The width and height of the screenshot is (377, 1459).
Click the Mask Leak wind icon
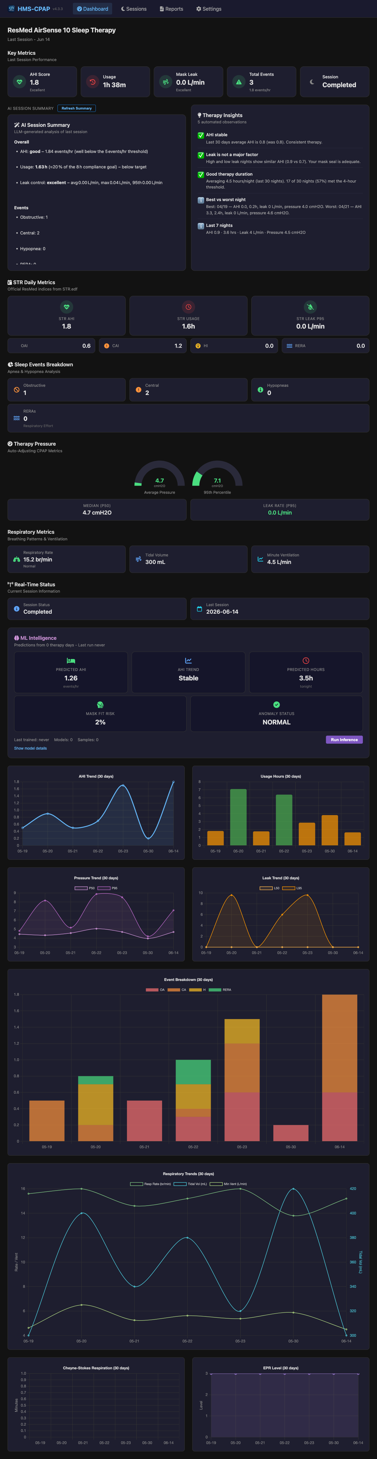[x=166, y=82]
